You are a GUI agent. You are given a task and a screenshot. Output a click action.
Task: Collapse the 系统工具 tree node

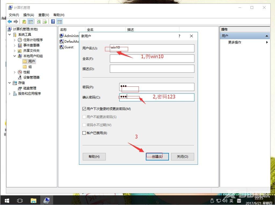tap(10, 35)
